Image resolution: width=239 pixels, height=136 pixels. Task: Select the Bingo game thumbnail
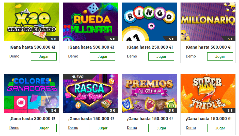tap(149, 22)
